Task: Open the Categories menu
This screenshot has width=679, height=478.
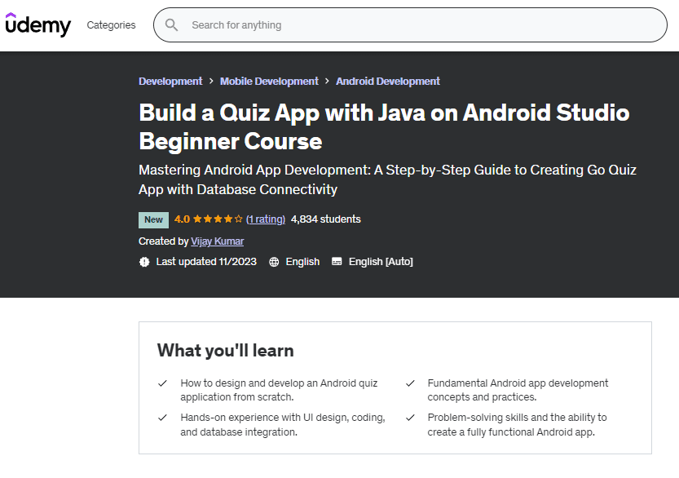Action: [111, 25]
